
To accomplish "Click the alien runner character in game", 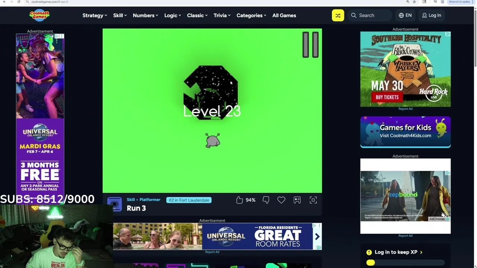I will point(213,141).
